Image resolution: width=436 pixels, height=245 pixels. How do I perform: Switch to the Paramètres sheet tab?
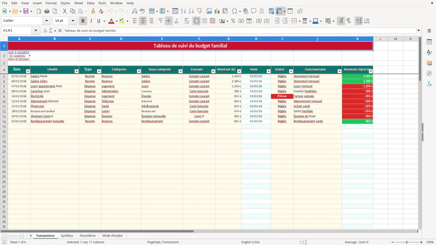[x=88, y=236]
